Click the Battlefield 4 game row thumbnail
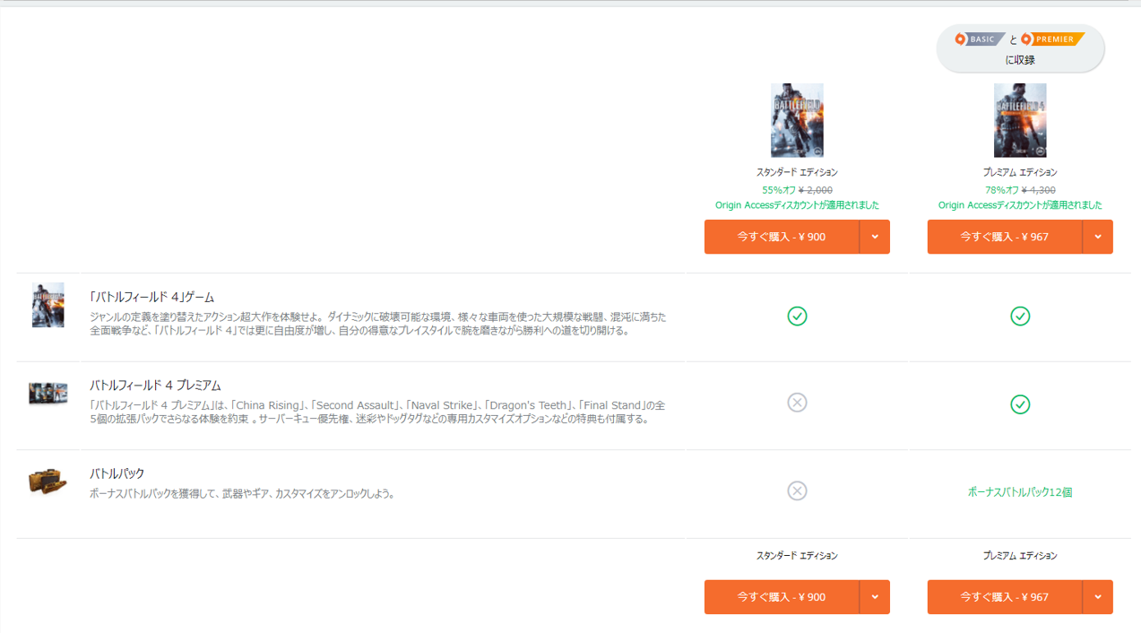This screenshot has width=1141, height=633. [48, 305]
